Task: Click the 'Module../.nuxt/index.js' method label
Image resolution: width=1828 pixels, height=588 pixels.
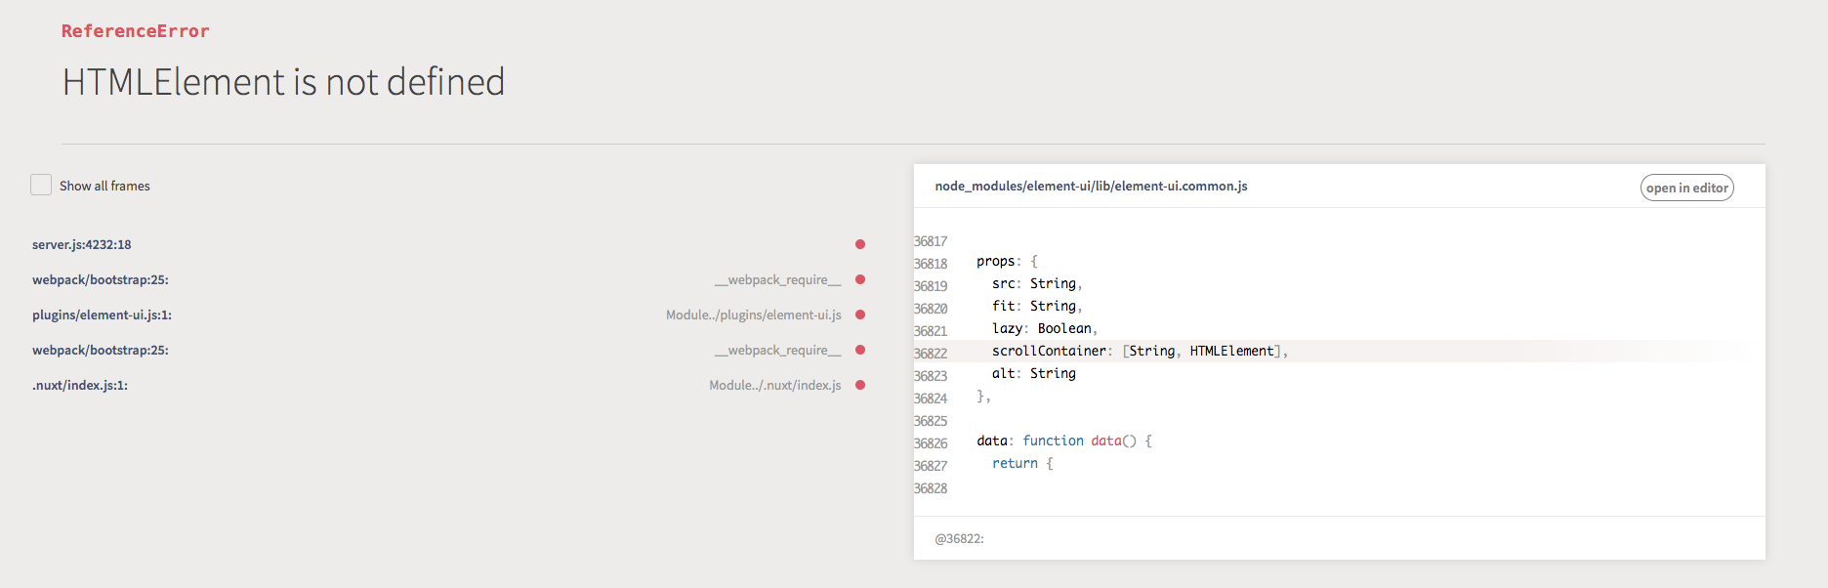Action: 774,385
